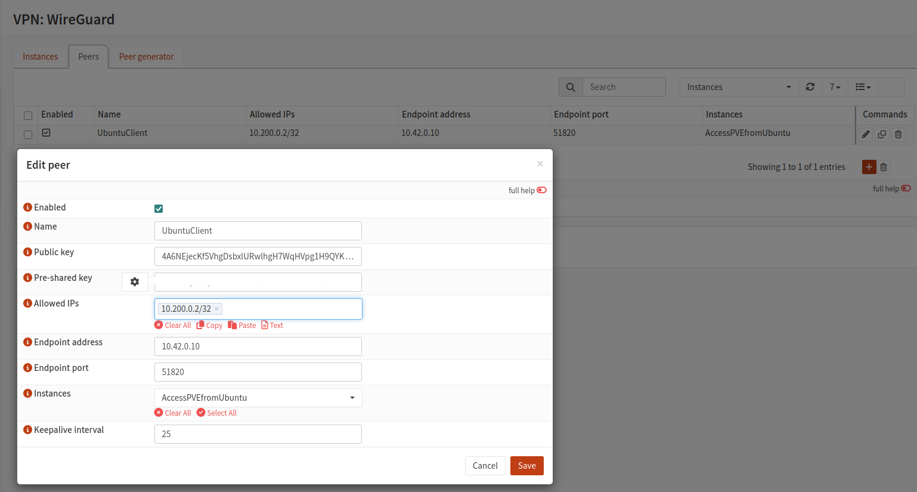Click the clone peer icon in Commands
The width and height of the screenshot is (917, 492).
(882, 134)
